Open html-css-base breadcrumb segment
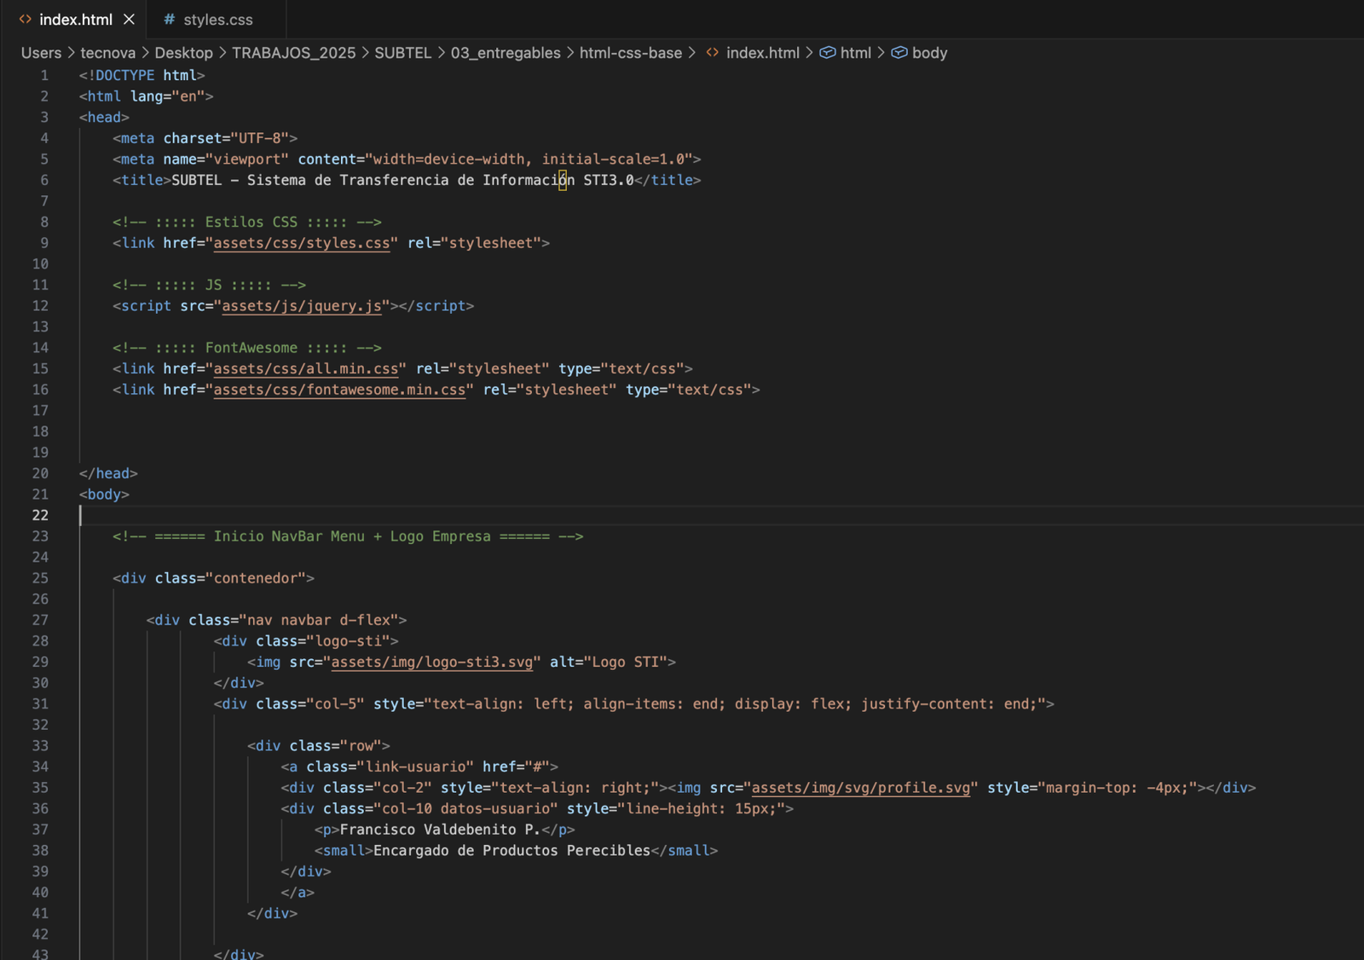The height and width of the screenshot is (960, 1364). (x=631, y=53)
